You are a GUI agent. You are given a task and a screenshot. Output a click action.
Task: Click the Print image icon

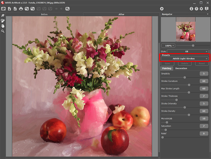[21, 9]
